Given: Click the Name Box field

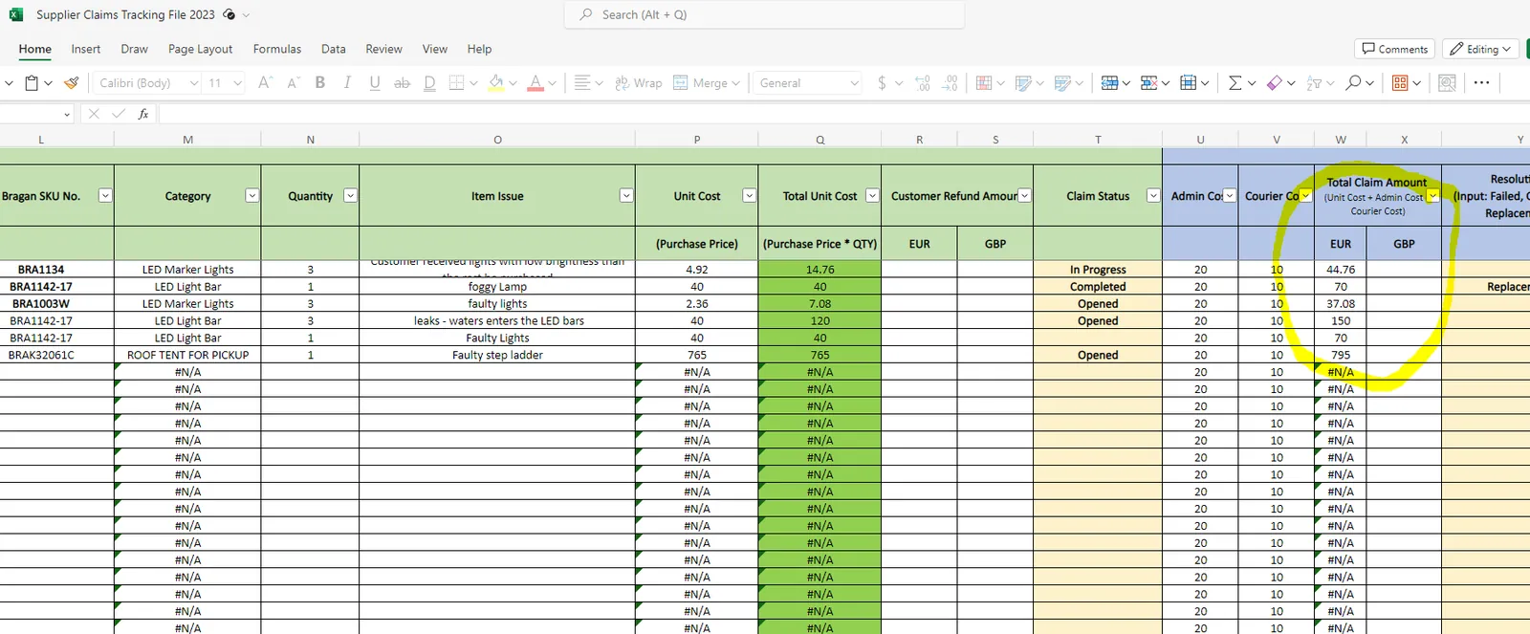Looking at the screenshot, I should click(36, 114).
